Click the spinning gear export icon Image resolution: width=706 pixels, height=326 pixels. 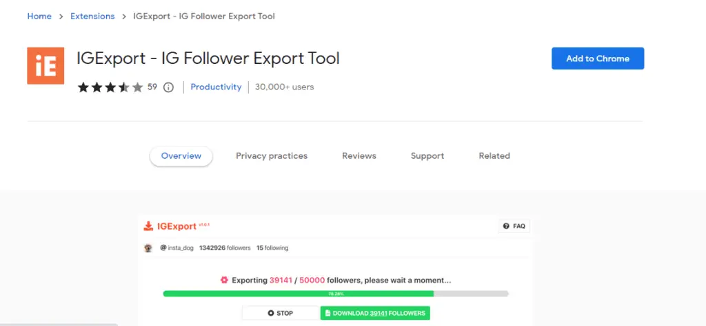224,280
